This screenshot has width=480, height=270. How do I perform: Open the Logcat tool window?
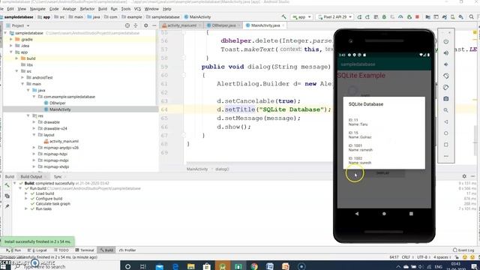(x=37, y=250)
